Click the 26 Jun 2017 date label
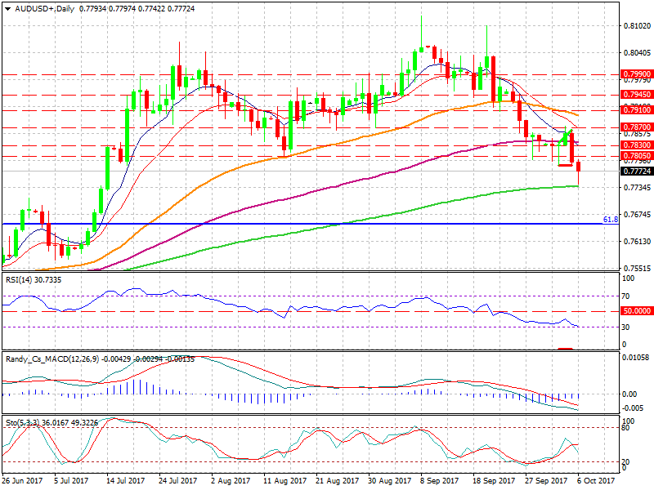This screenshot has height=490, width=654. tap(21, 482)
